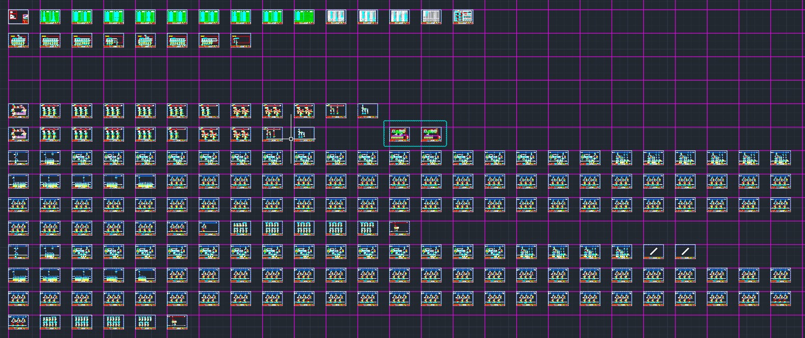This screenshot has height=338, width=805.
Task: Select right sheet inside the cyan selection box
Action: pos(431,134)
